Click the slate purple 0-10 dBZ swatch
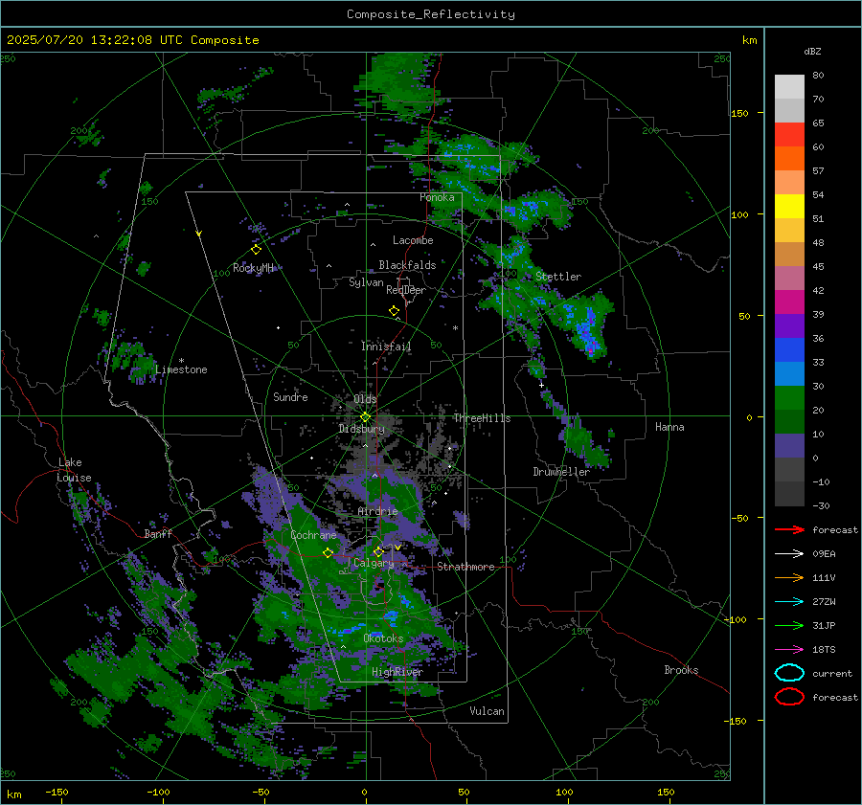The image size is (862, 805). click(x=789, y=445)
